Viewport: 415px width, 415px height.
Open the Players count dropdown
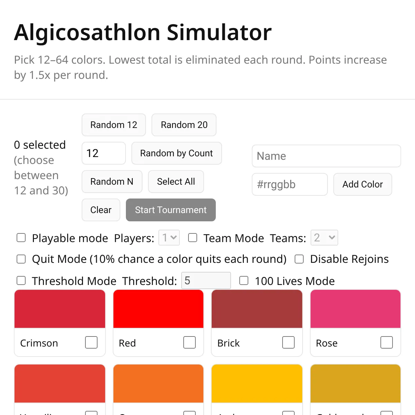(x=169, y=238)
